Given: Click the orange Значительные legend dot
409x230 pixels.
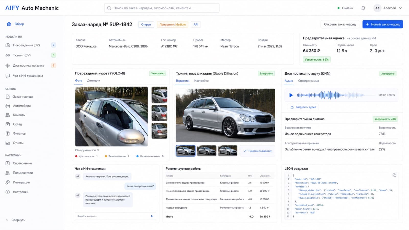Looking at the screenshot, I should click(x=106, y=156).
